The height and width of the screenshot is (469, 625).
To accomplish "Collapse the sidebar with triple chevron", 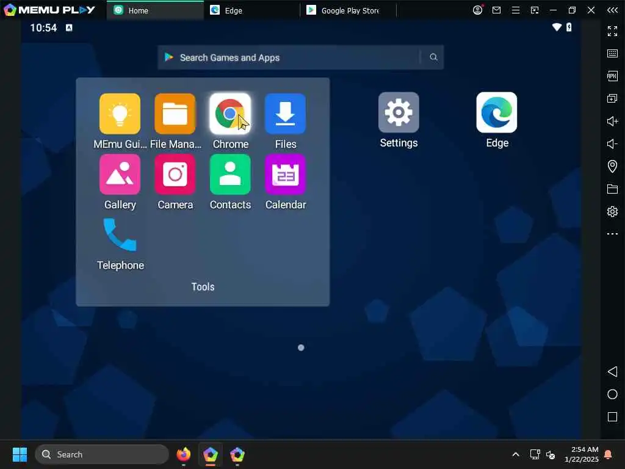I will 612,10.
